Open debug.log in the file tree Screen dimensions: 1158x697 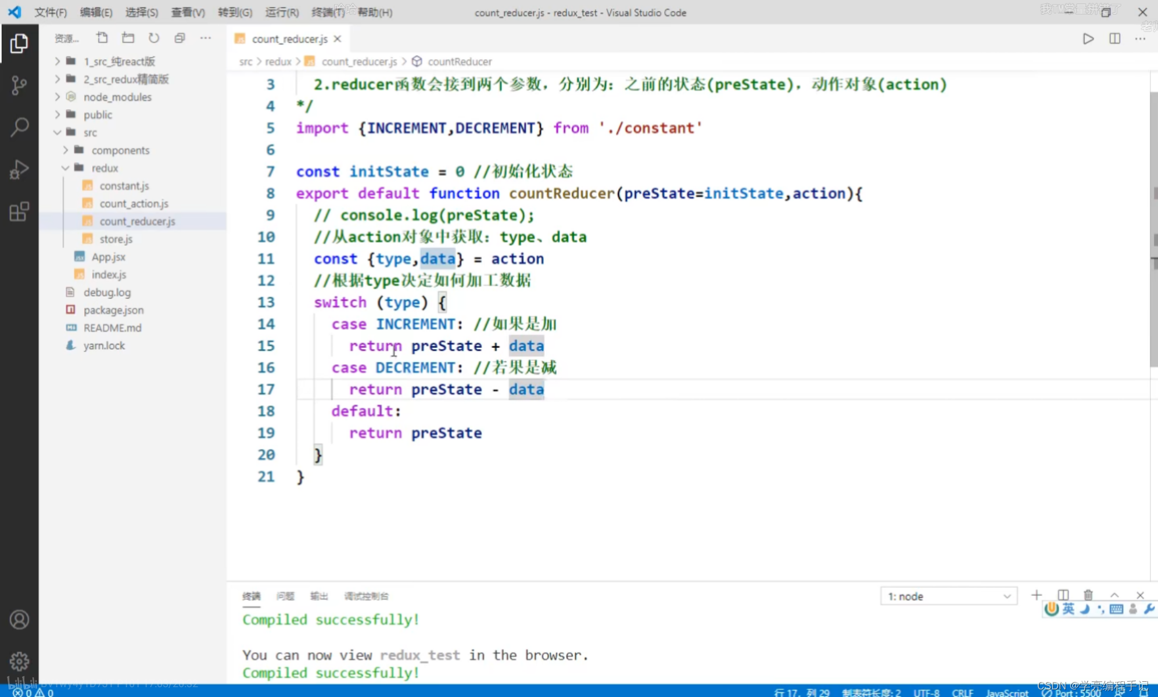132,292
